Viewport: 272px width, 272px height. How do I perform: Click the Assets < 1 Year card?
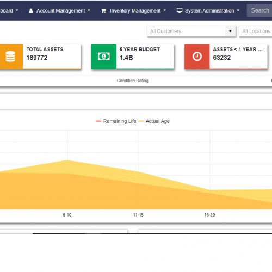pos(226,57)
